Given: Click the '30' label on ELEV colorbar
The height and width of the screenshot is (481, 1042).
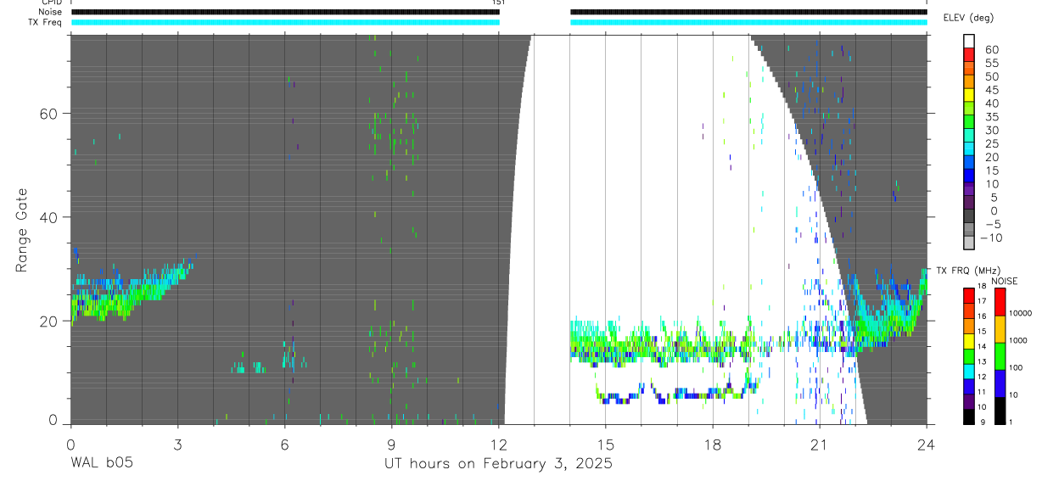Looking at the screenshot, I should click(991, 131).
